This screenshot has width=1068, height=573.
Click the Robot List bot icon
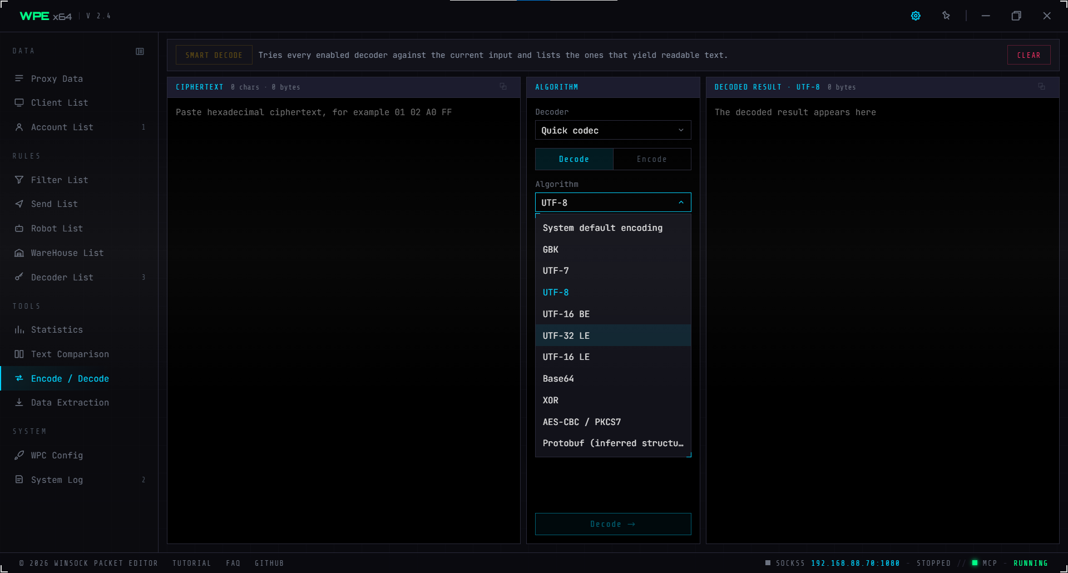[x=19, y=228]
